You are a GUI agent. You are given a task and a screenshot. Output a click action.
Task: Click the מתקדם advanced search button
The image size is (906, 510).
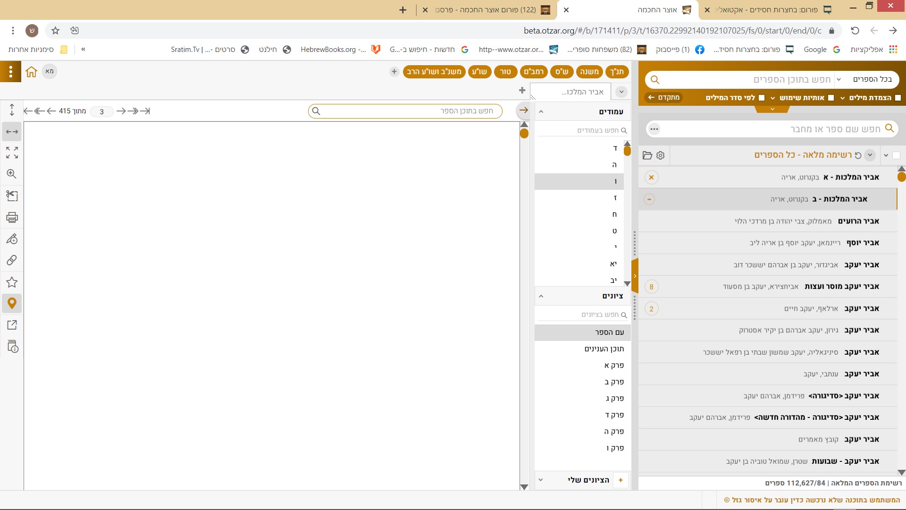(x=664, y=98)
